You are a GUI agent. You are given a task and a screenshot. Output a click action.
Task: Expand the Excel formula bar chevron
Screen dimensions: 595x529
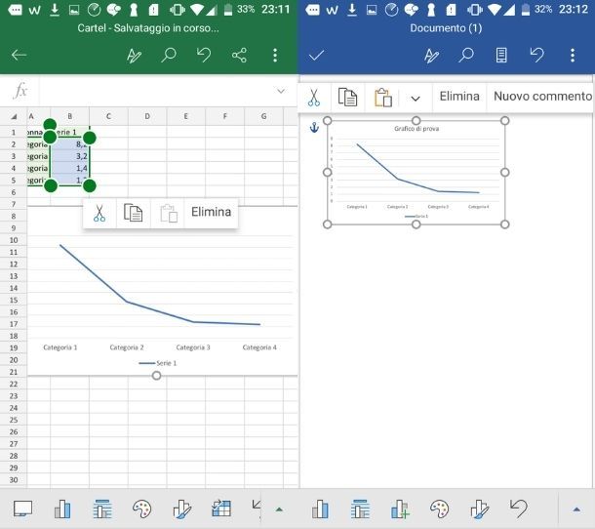coord(281,91)
